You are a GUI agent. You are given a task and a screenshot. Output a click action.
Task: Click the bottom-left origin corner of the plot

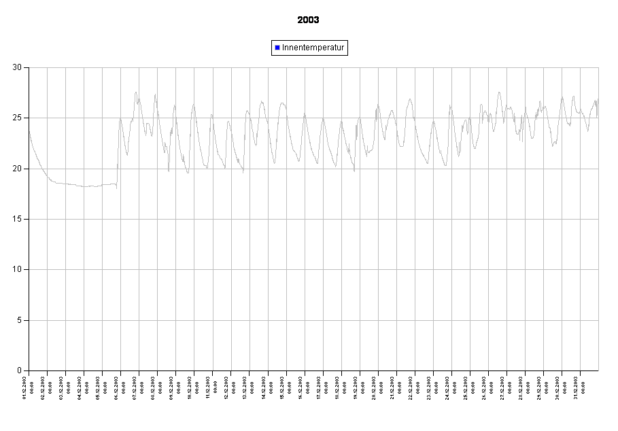29,370
